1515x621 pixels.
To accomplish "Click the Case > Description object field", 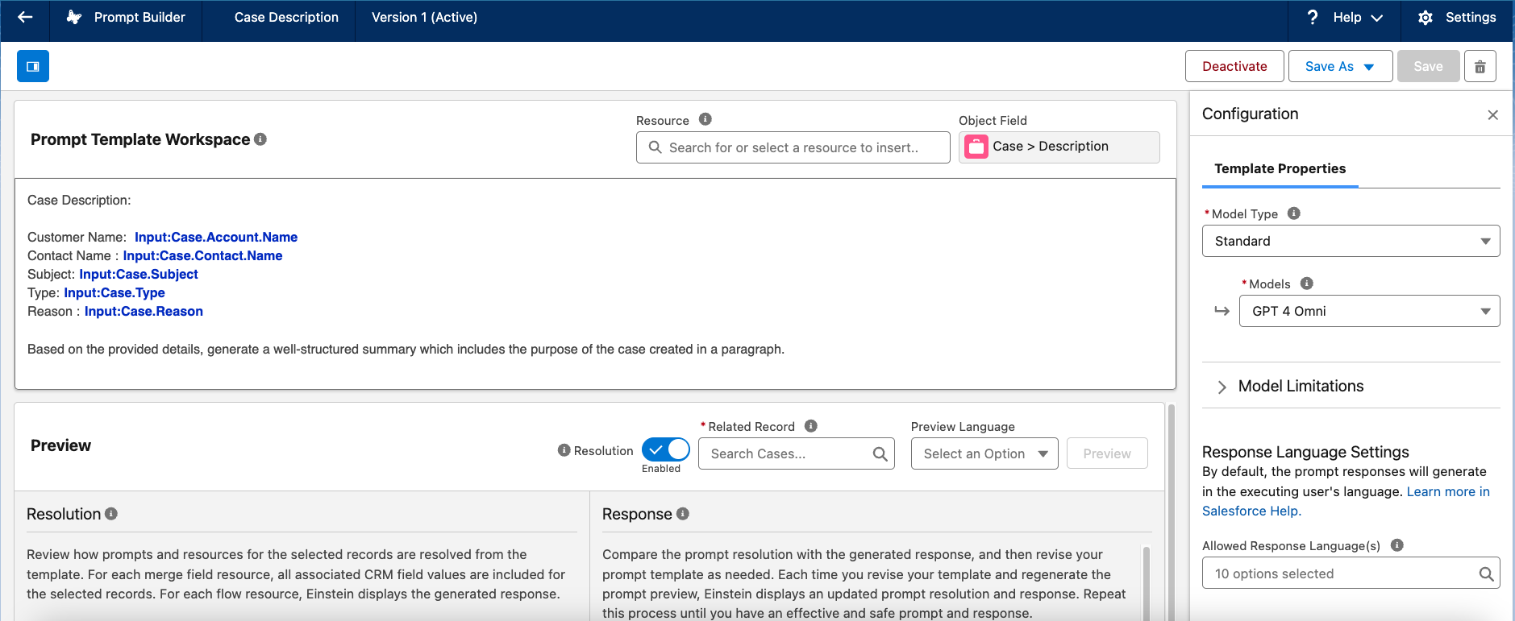I will pyautogui.click(x=1059, y=147).
